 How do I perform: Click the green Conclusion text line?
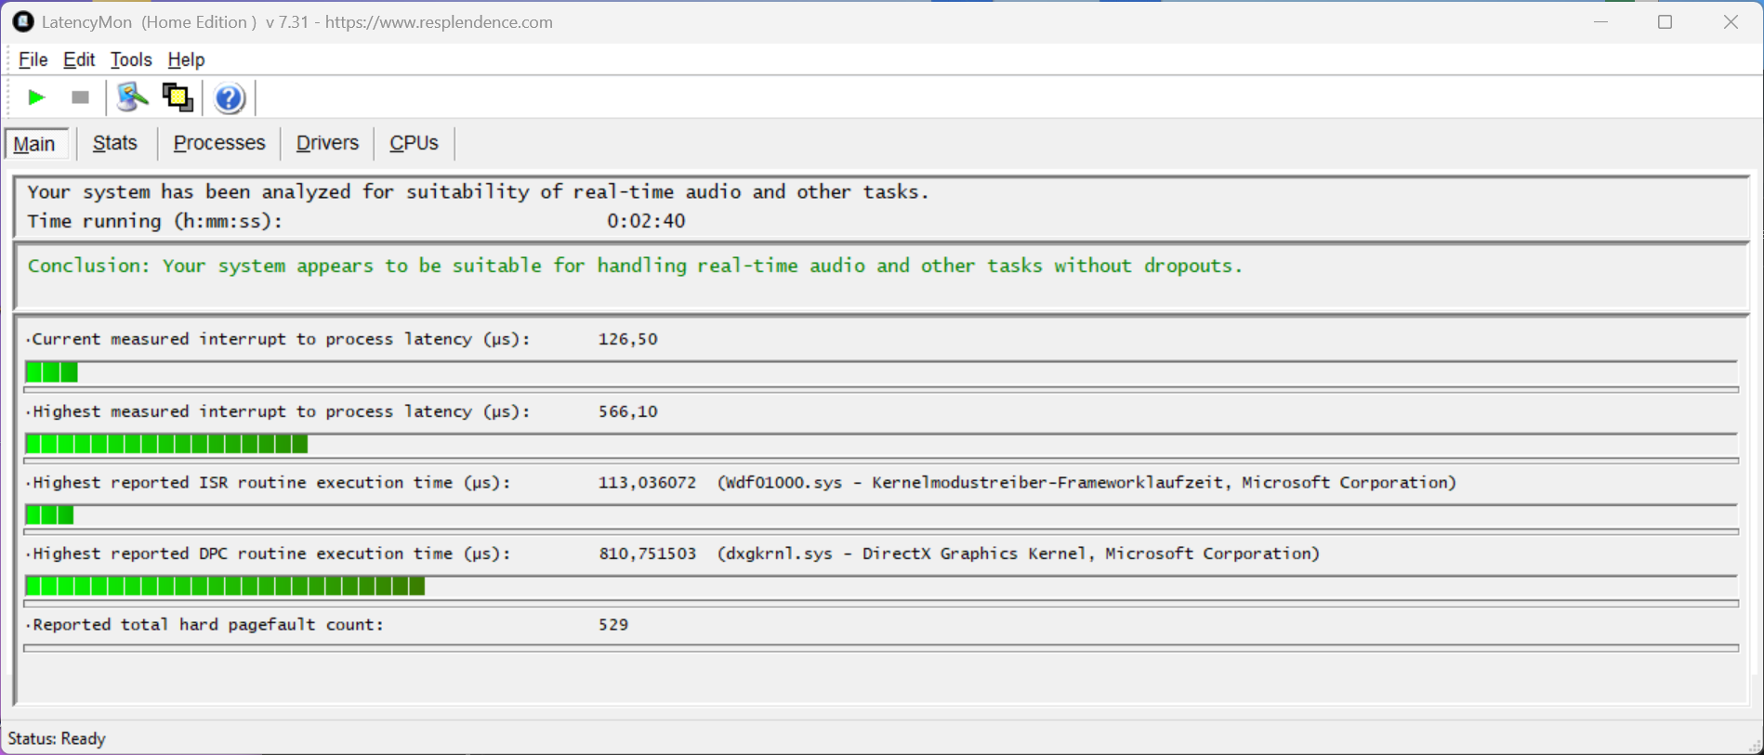[635, 267]
